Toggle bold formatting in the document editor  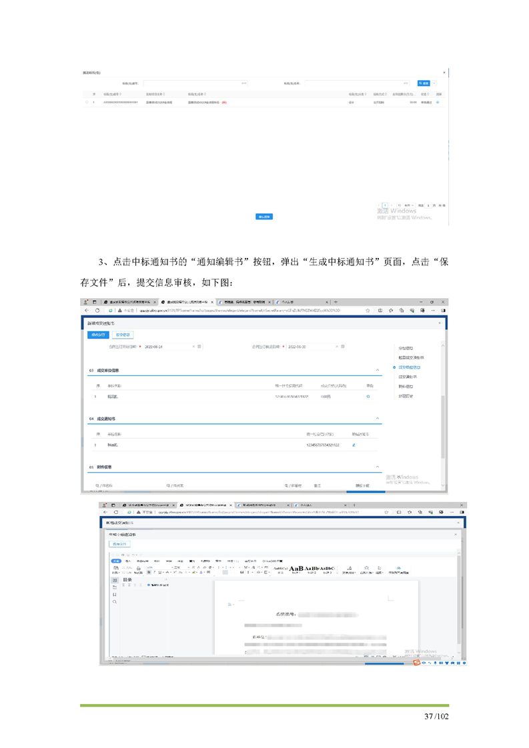tap(149, 572)
